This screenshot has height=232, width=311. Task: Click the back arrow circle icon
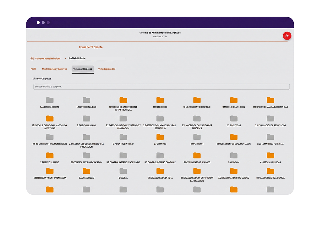[32, 59]
